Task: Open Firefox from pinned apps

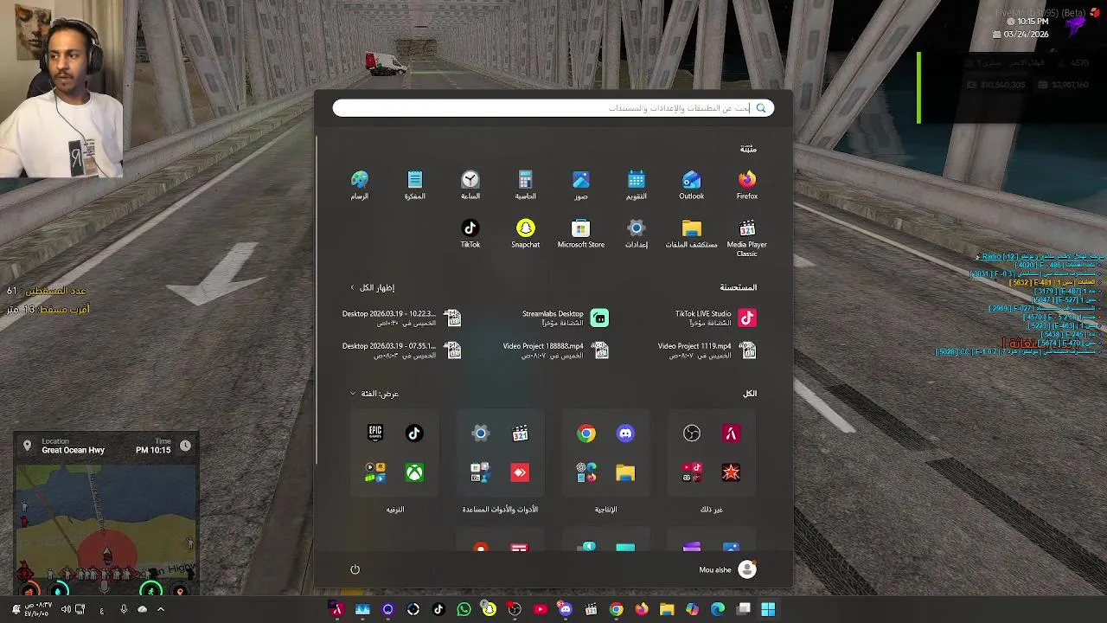Action: [x=746, y=185]
